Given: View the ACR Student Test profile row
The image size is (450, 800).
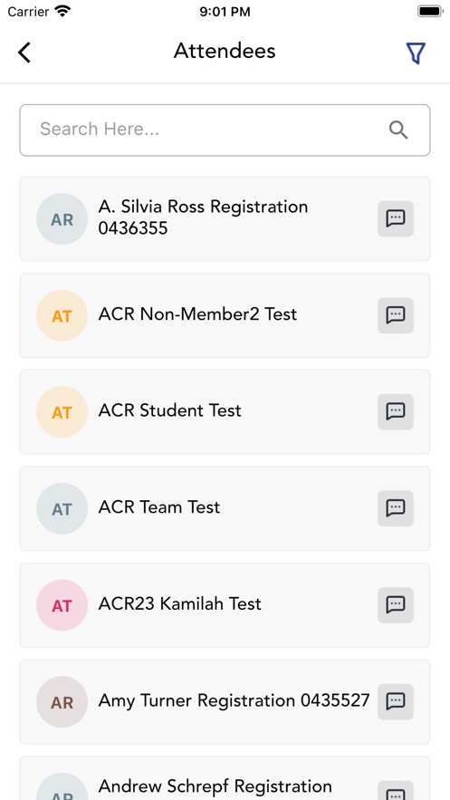Looking at the screenshot, I should click(225, 411).
